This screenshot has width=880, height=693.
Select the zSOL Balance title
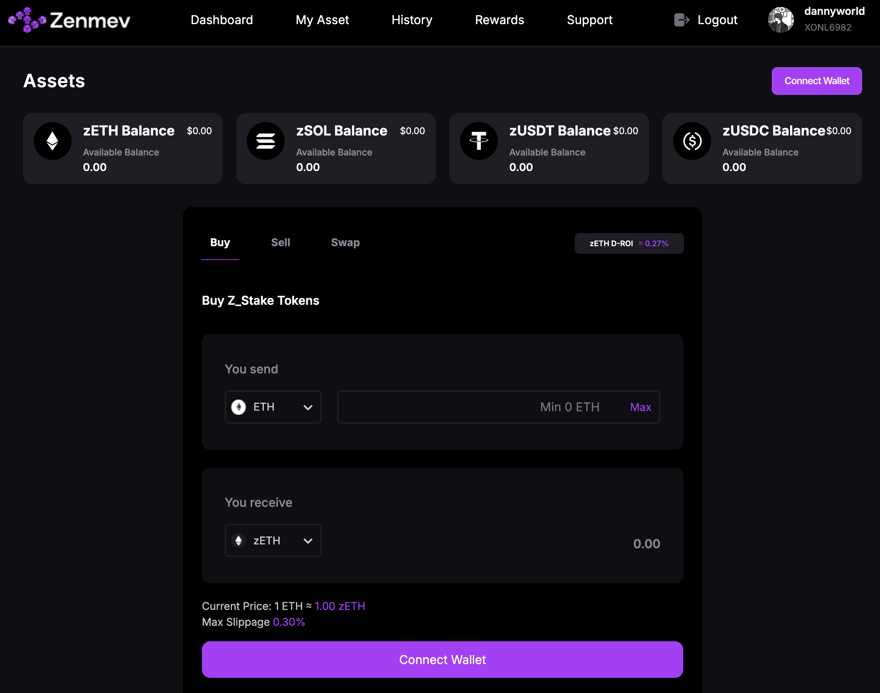(341, 131)
